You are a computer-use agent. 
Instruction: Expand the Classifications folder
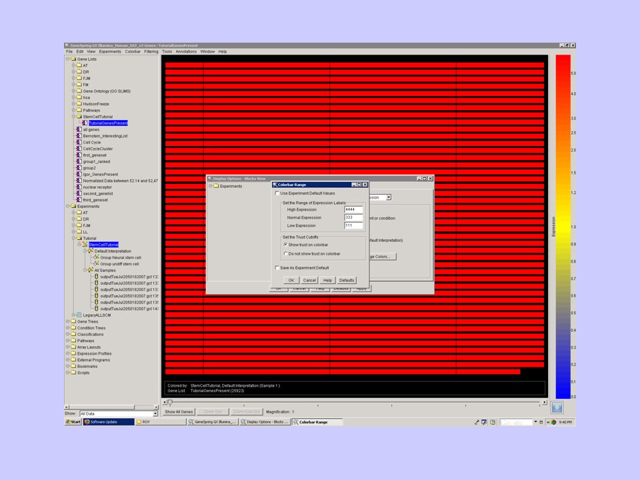[x=68, y=334]
